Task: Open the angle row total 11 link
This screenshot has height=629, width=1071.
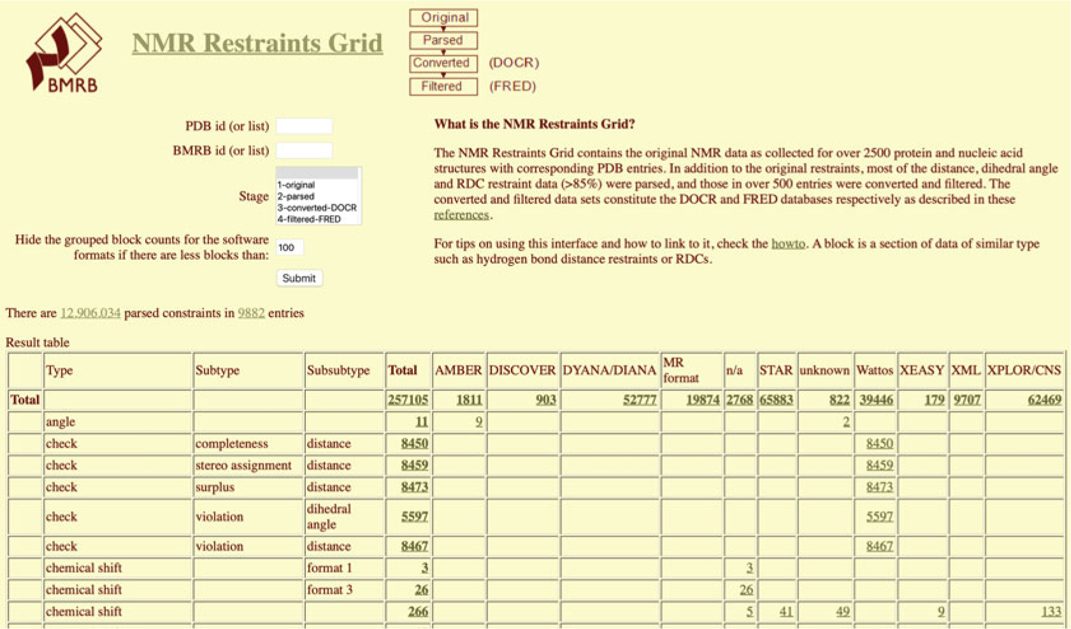Action: pos(422,422)
